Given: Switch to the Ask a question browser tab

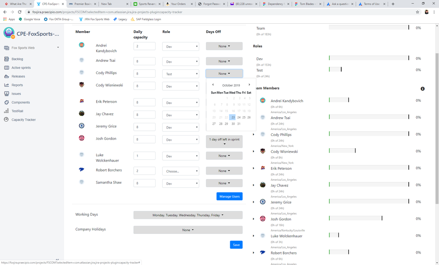Looking at the screenshot, I should tap(340, 4).
